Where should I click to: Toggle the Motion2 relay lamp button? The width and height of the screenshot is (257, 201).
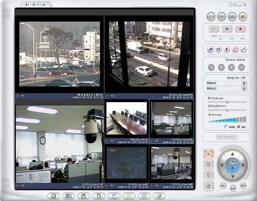[244, 88]
